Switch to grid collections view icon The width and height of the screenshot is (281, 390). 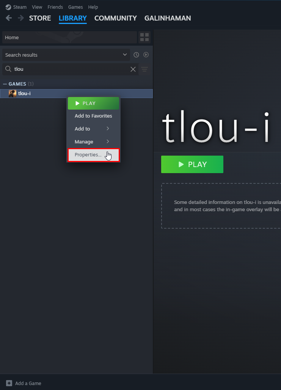point(144,37)
